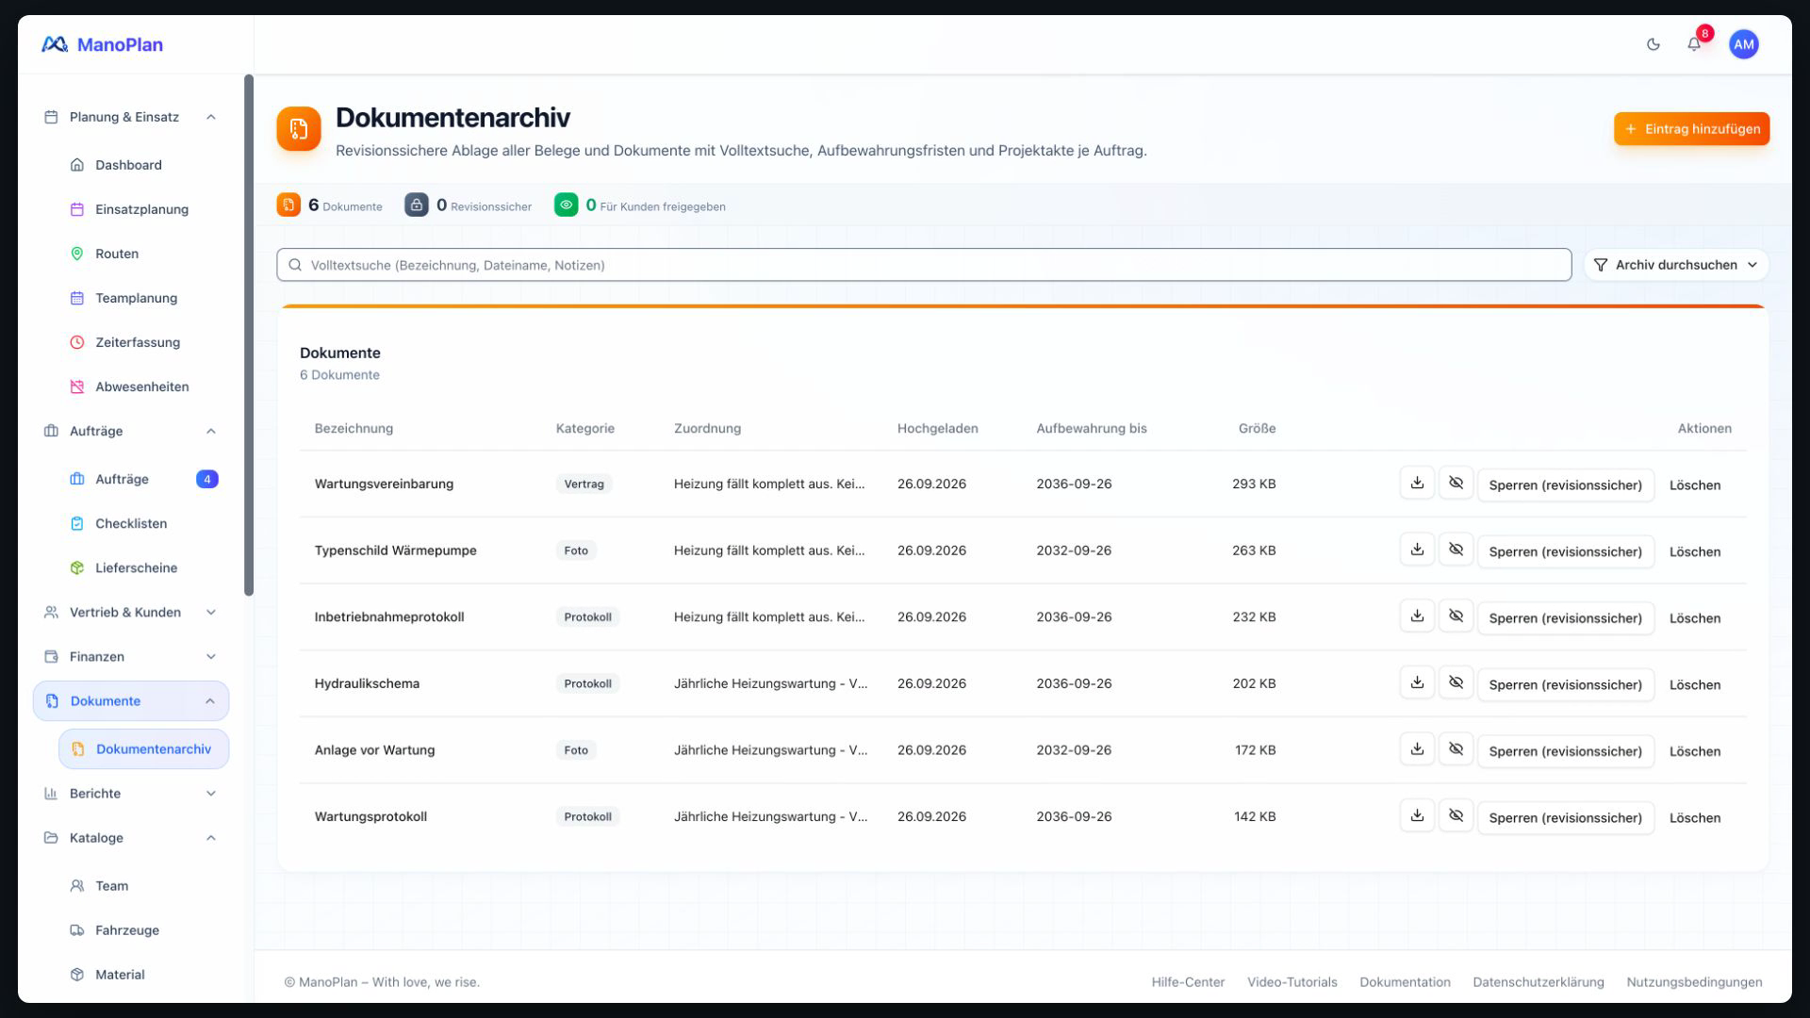Toggle customer visibility for Wartungsprotokoll
Screen dimensions: 1810x1018
[1456, 816]
